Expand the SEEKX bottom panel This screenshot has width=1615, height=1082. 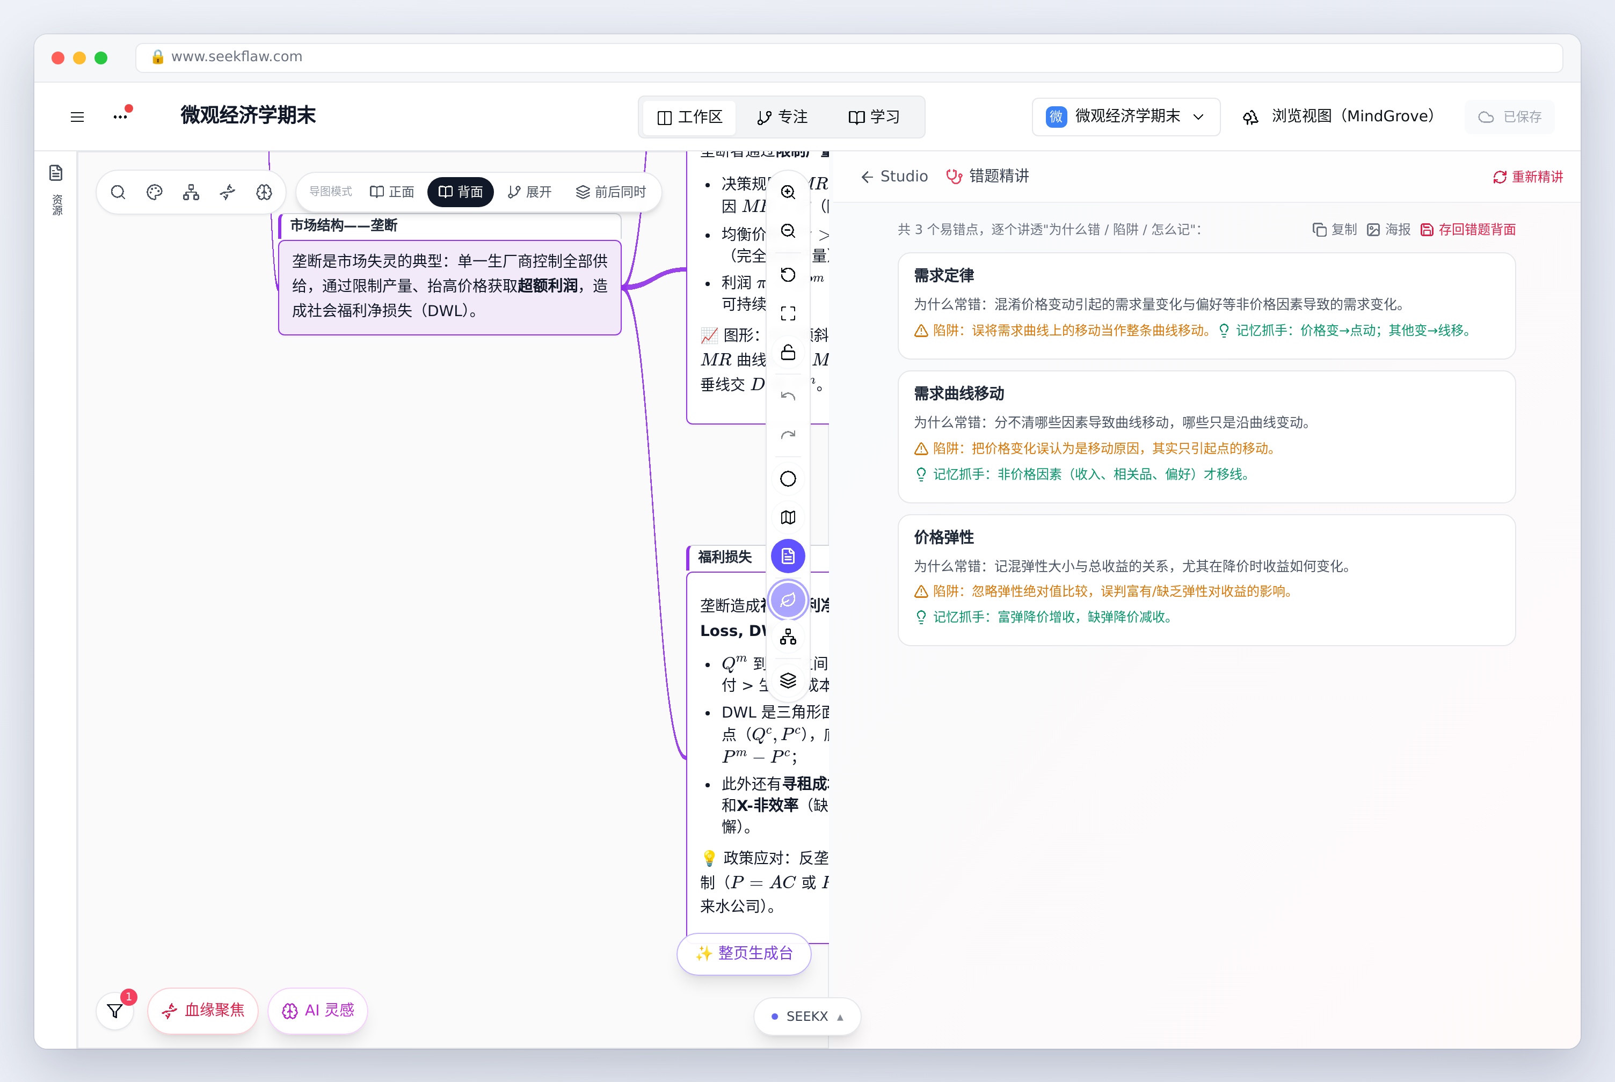click(807, 1017)
